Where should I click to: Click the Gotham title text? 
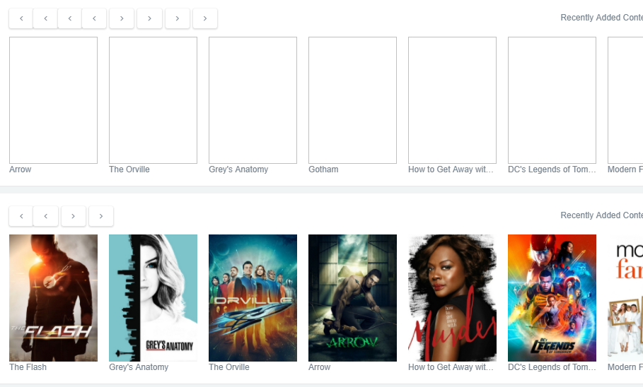coord(323,169)
